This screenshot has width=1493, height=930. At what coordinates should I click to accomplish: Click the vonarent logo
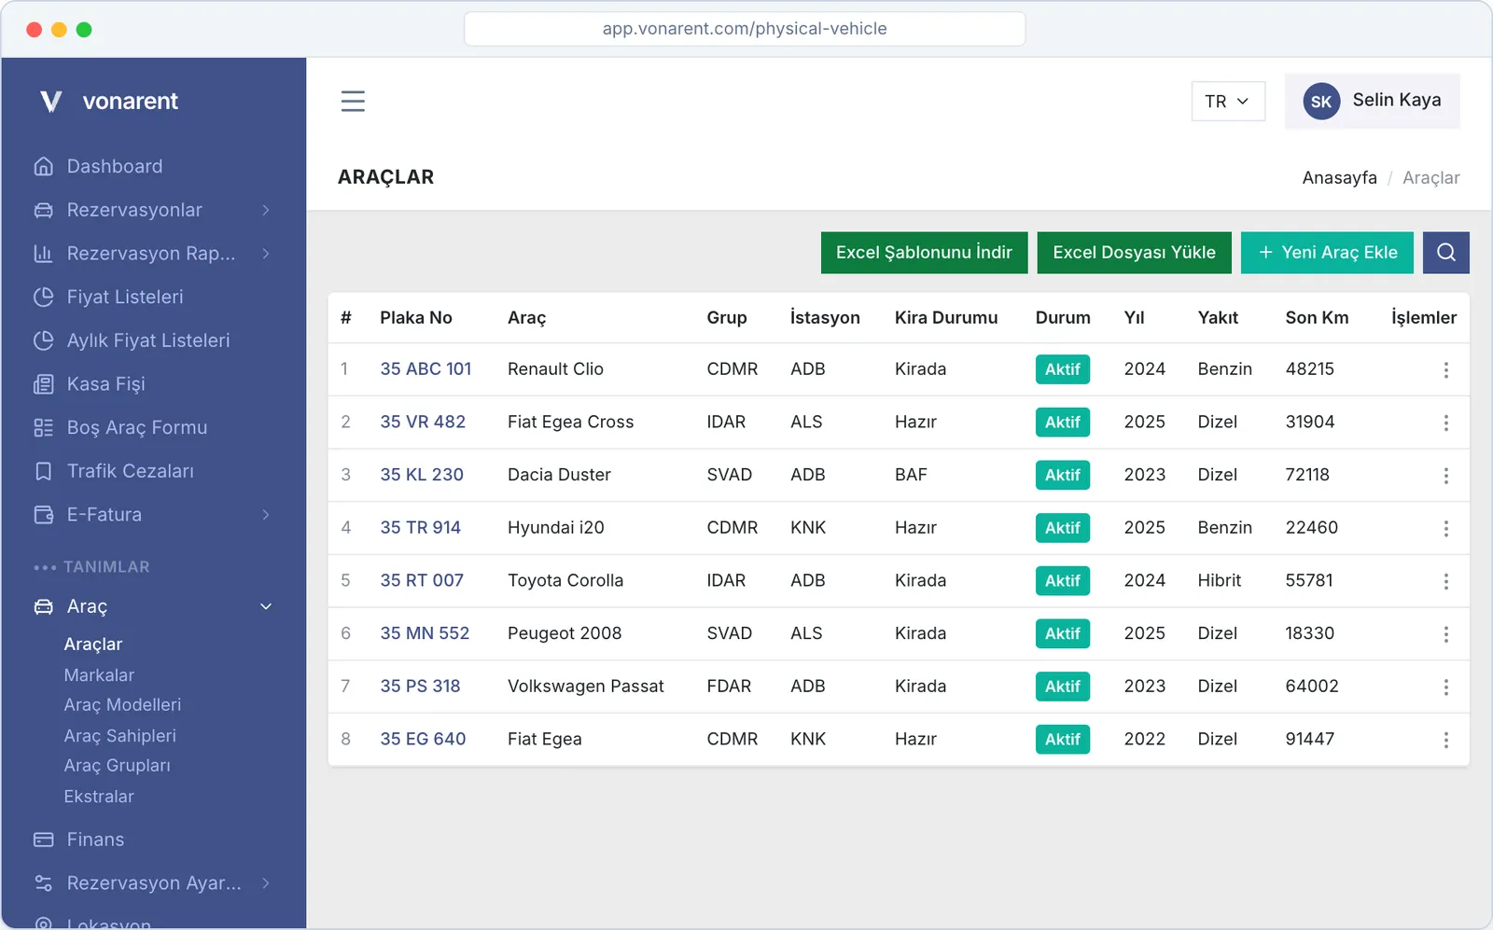tap(108, 101)
